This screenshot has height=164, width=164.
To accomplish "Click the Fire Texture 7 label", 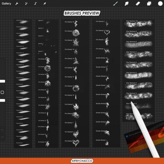I will pyautogui.click(x=131, y=52).
